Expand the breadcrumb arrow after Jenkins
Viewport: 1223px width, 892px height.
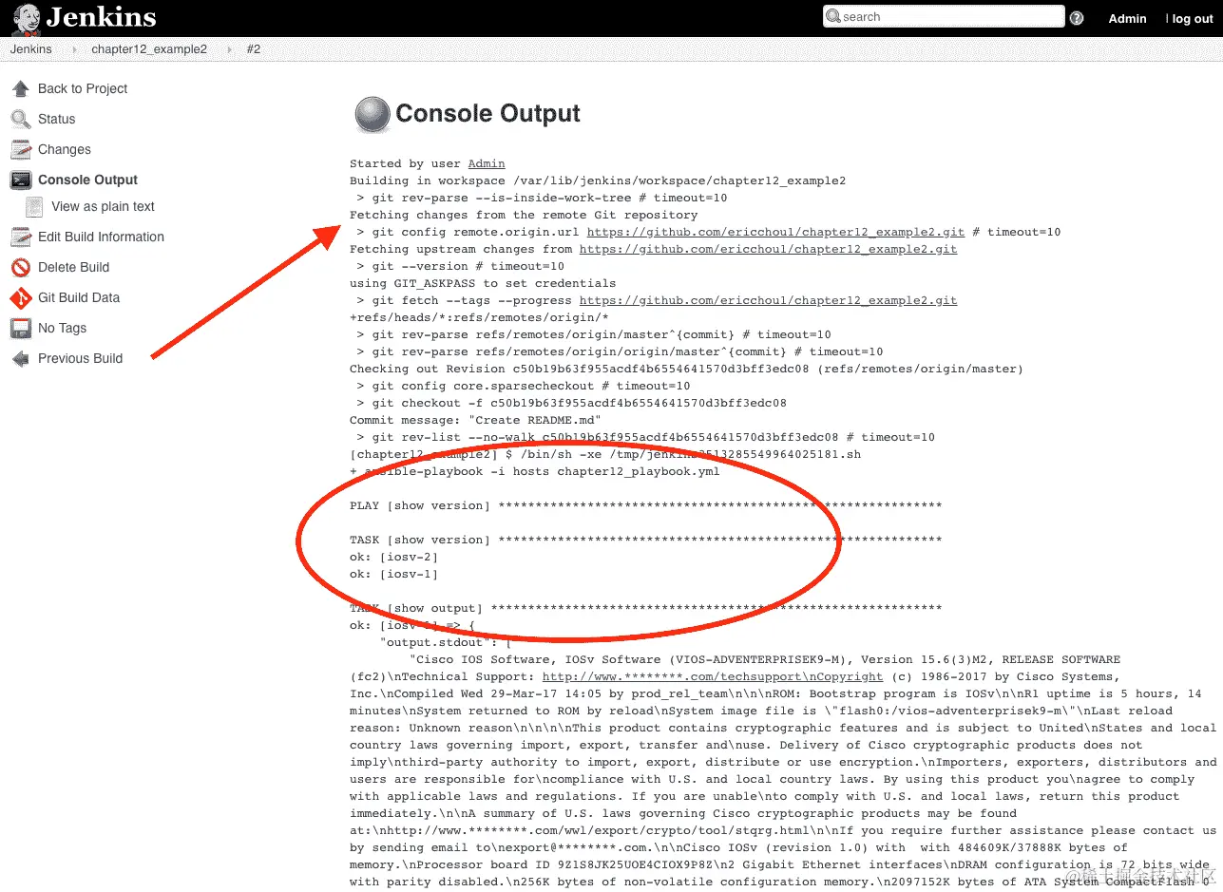74,49
